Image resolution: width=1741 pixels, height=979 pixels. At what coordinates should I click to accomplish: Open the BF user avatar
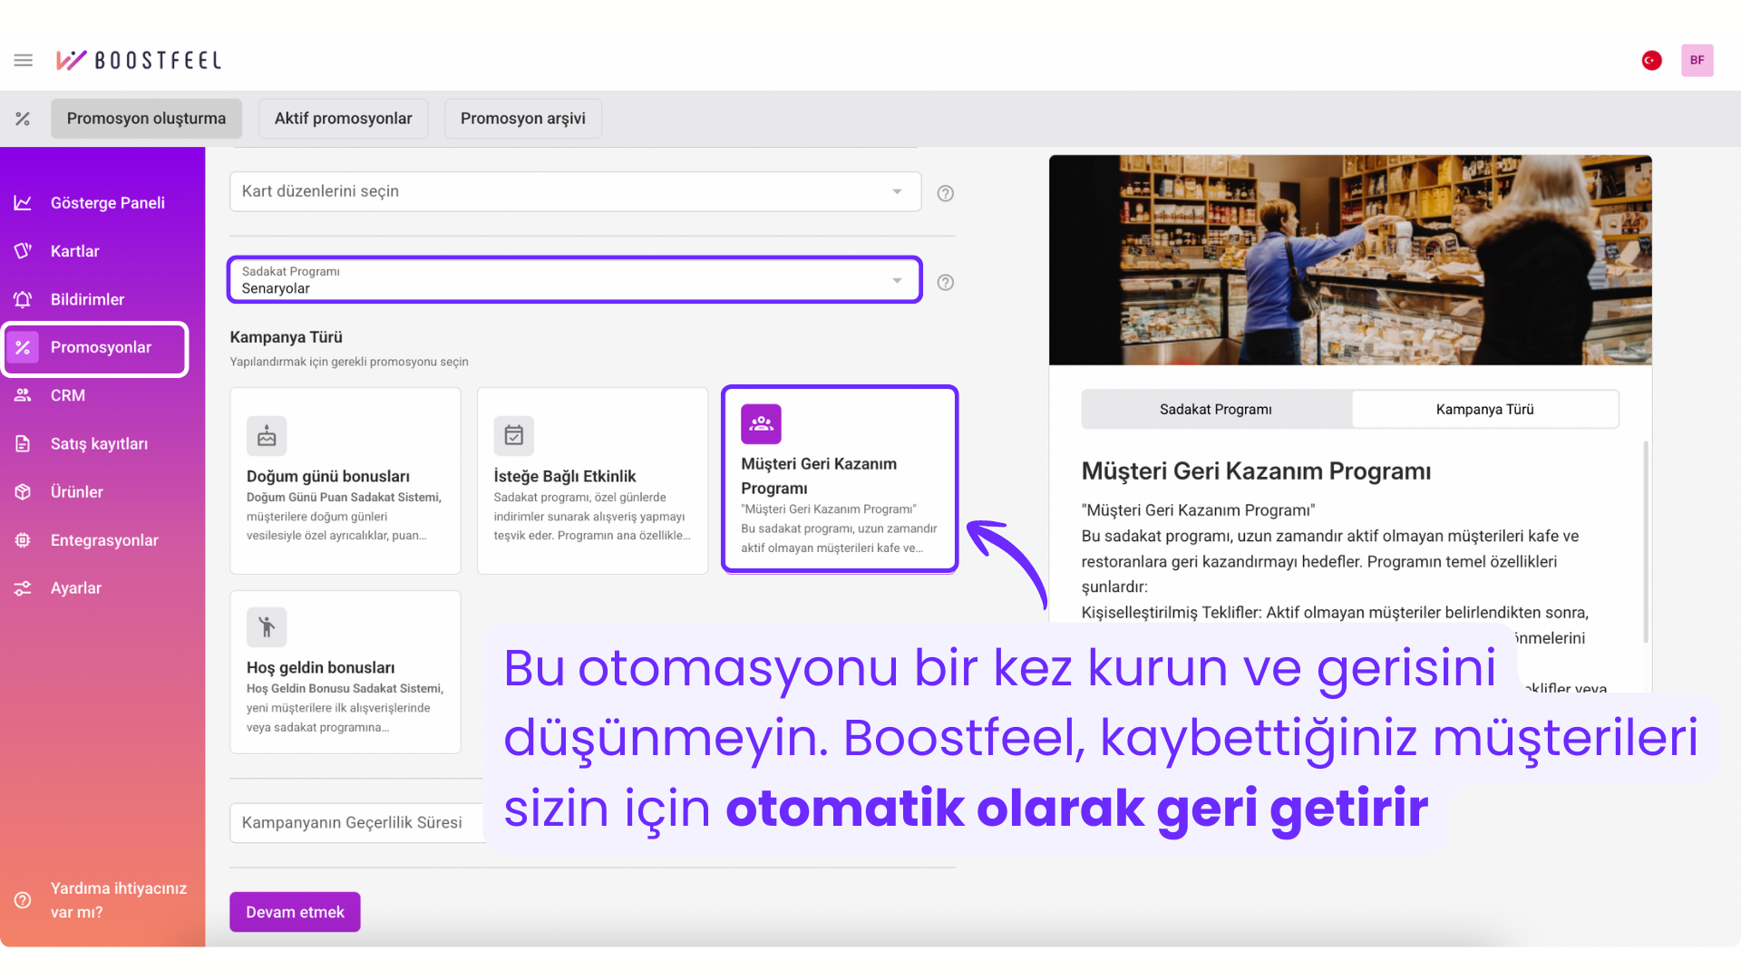tap(1697, 60)
